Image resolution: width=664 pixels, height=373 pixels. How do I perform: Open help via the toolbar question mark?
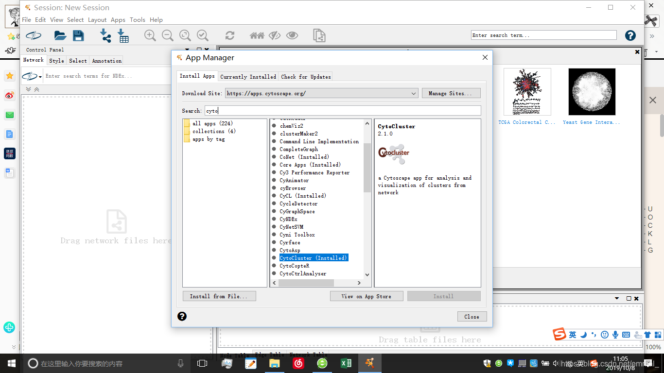point(630,35)
